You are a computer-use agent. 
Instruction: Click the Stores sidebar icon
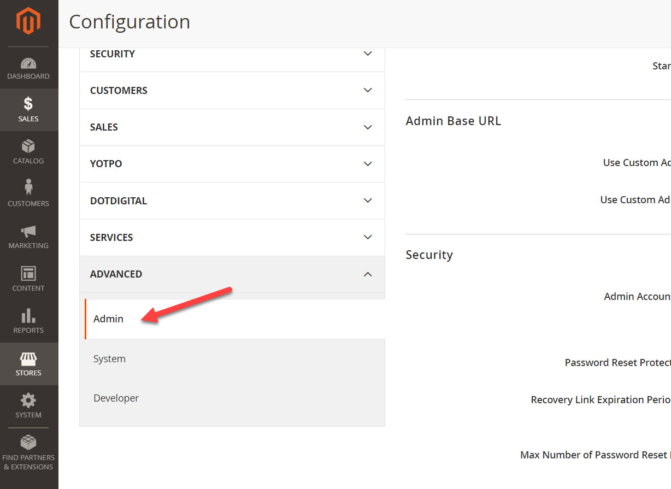click(28, 363)
